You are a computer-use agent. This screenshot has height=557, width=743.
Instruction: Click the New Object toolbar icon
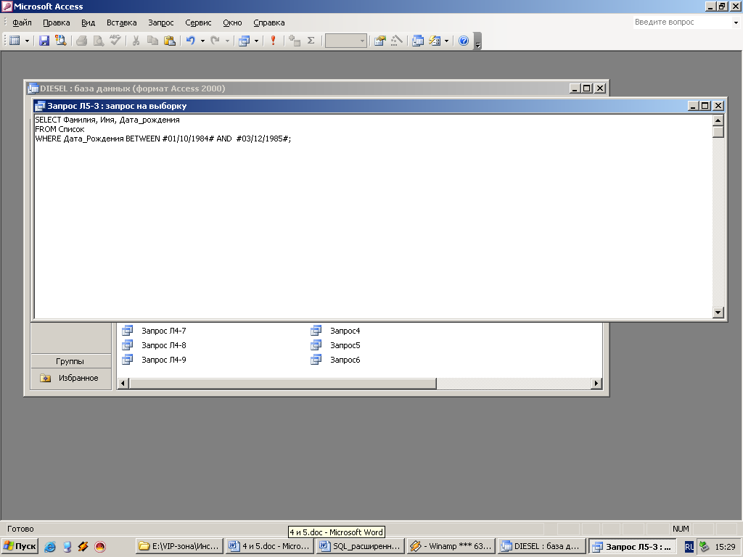[435, 41]
